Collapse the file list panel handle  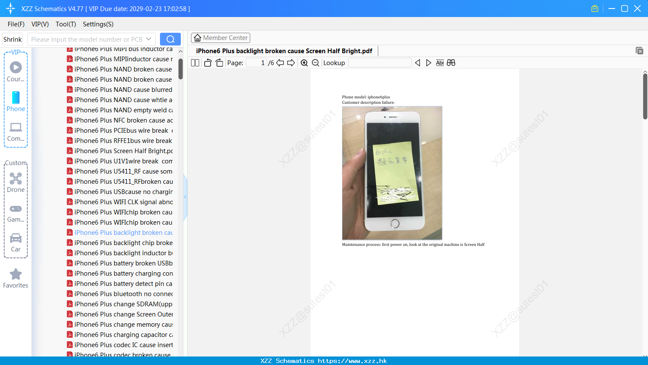pyautogui.click(x=185, y=197)
